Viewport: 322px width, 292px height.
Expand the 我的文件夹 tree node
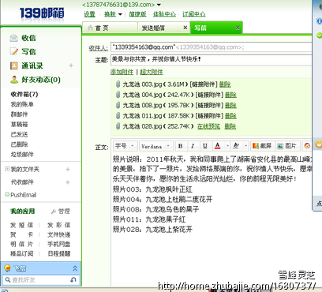7,169
